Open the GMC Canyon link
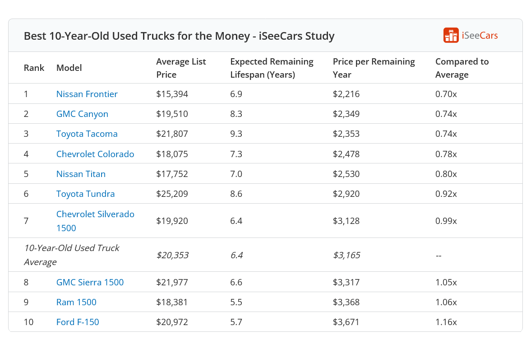The width and height of the screenshot is (531, 340). tap(82, 114)
